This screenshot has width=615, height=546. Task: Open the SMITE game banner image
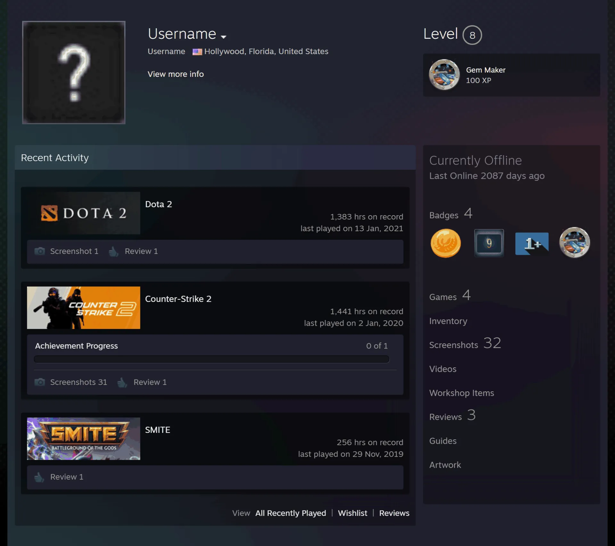(x=84, y=439)
